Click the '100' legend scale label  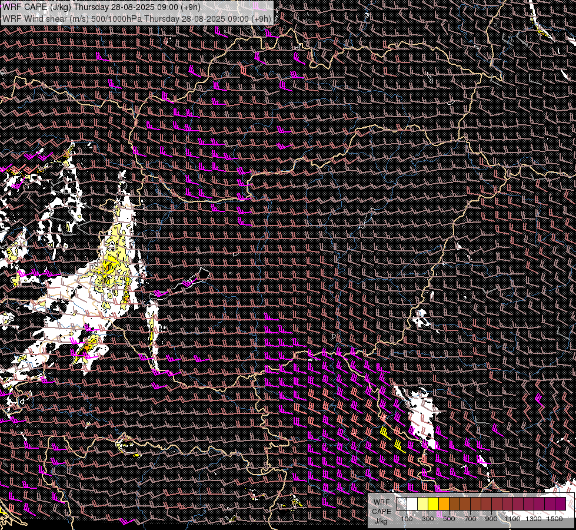(x=407, y=519)
